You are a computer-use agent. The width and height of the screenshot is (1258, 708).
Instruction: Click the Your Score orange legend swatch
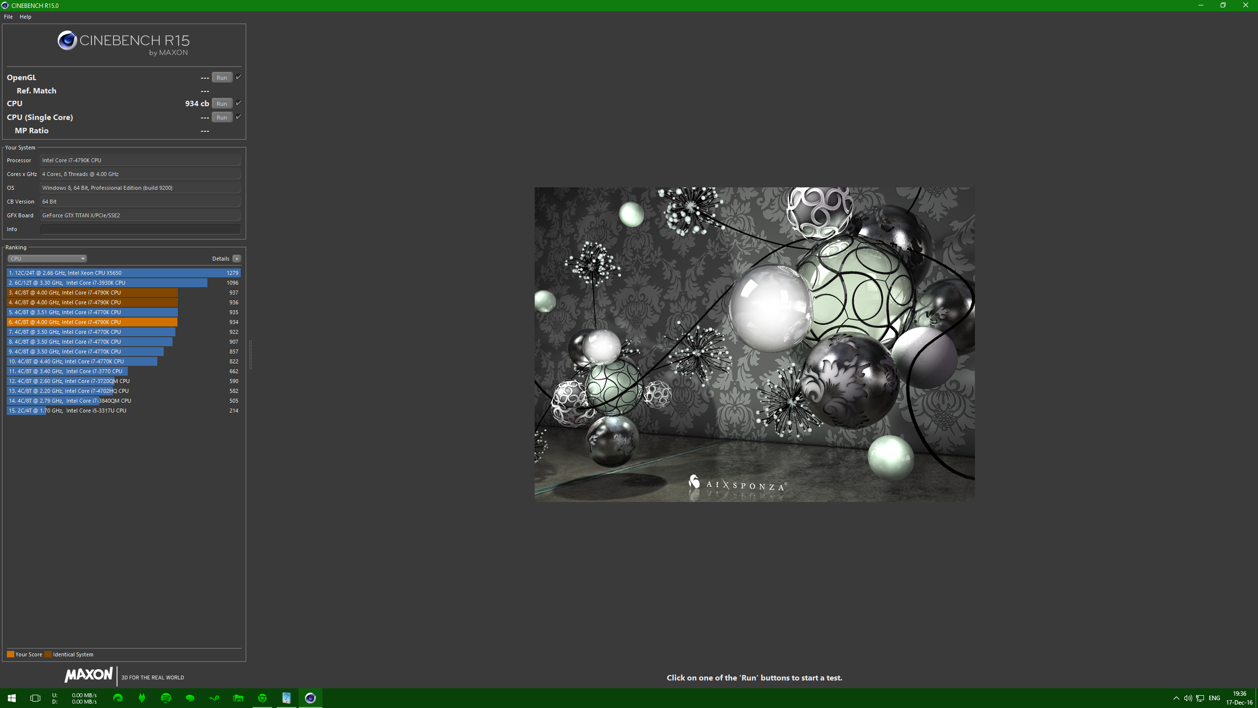pos(10,654)
